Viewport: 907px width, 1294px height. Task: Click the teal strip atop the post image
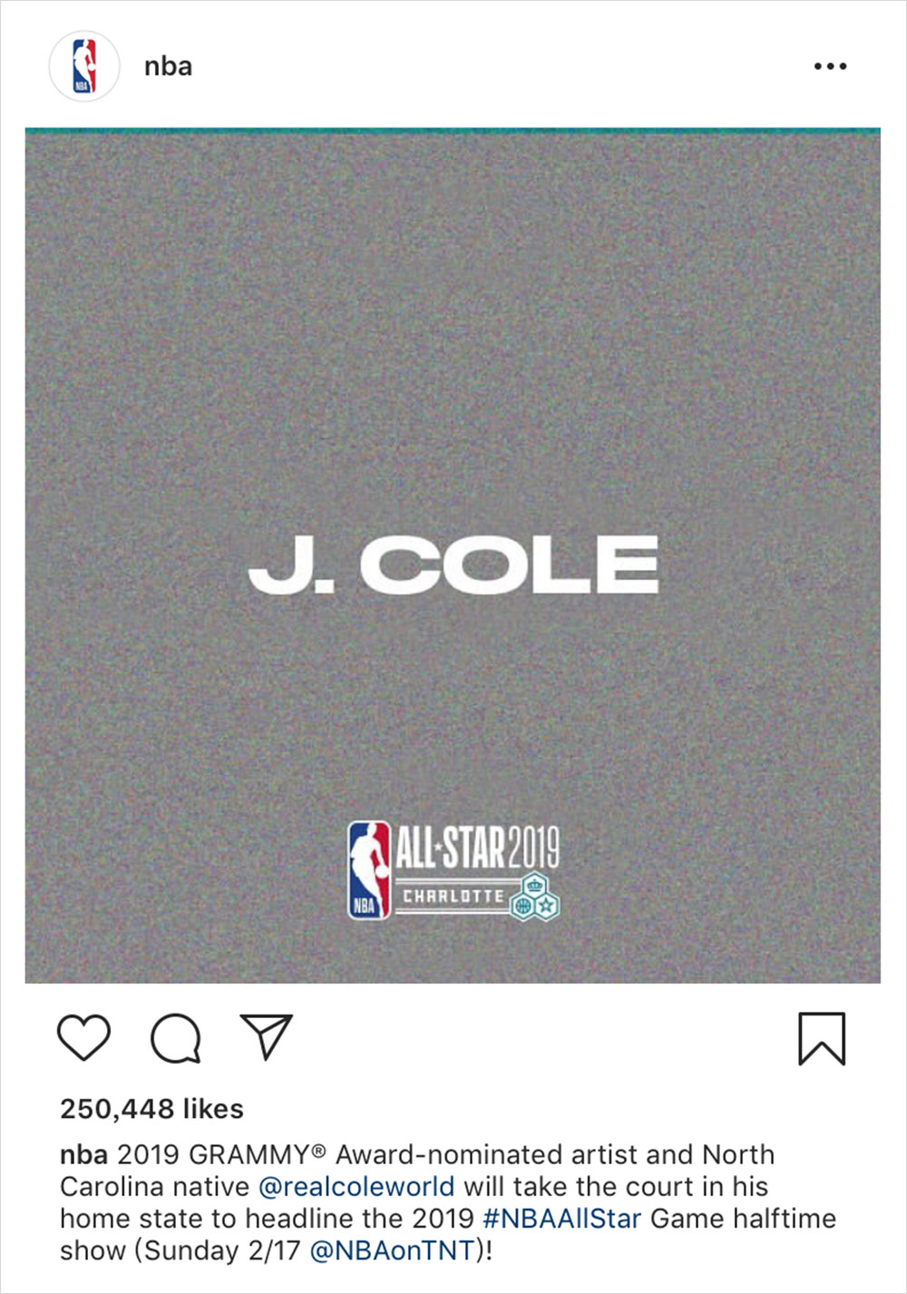point(453,132)
